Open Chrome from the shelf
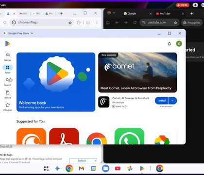 (x=69, y=169)
